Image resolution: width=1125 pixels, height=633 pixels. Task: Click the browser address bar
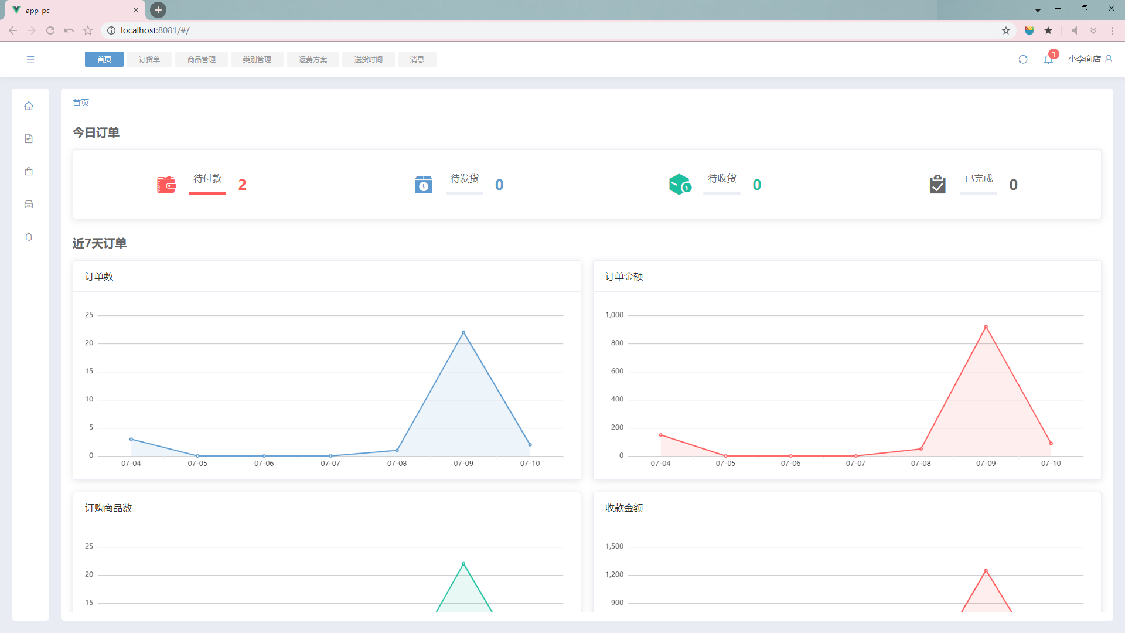(527, 30)
